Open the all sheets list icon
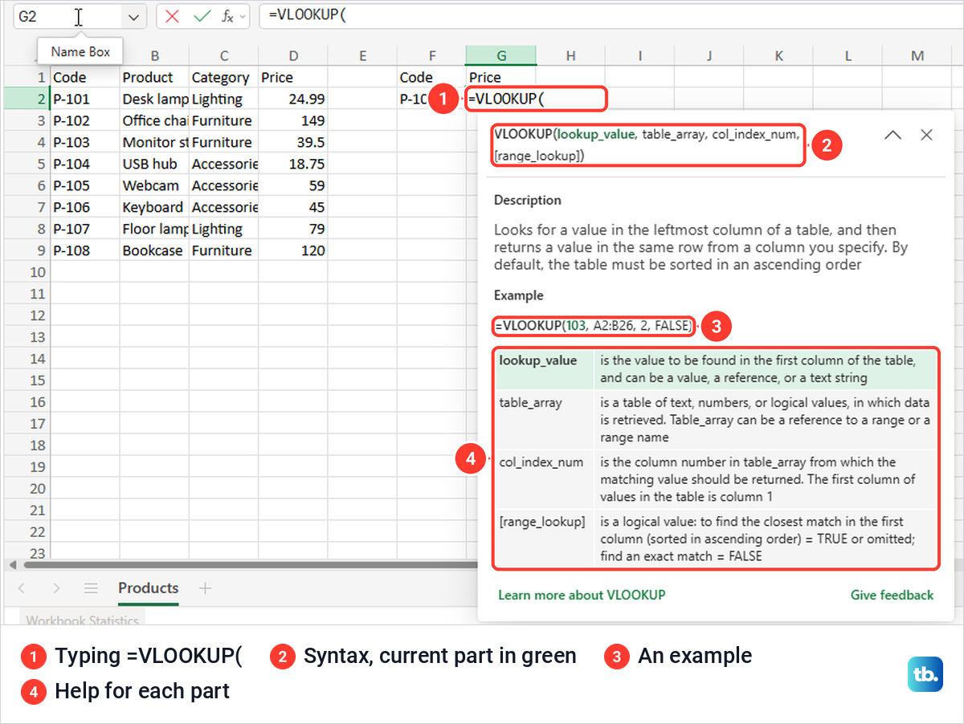Screen dimensions: 964x724 91,588
